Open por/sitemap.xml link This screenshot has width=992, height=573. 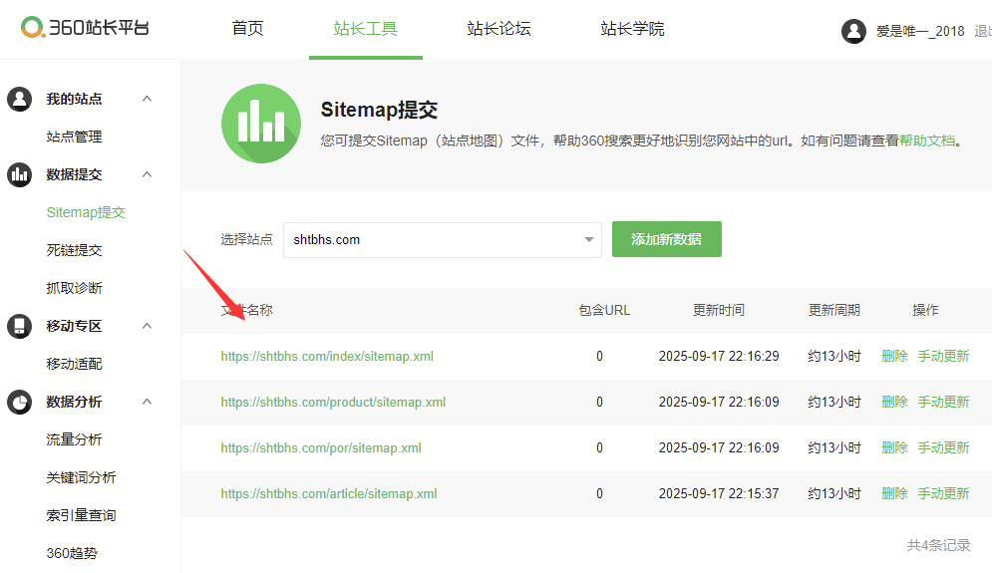[321, 447]
